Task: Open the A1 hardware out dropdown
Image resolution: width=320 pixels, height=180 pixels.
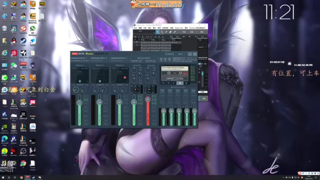Action: [161, 59]
